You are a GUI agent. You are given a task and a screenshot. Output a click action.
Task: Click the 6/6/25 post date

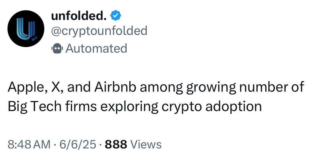[x=76, y=145]
